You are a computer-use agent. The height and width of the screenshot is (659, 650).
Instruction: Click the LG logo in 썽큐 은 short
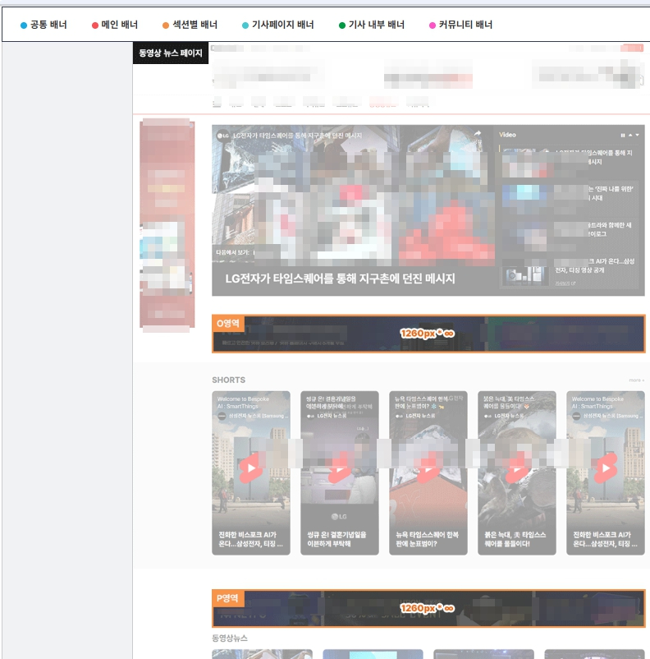pyautogui.click(x=339, y=517)
